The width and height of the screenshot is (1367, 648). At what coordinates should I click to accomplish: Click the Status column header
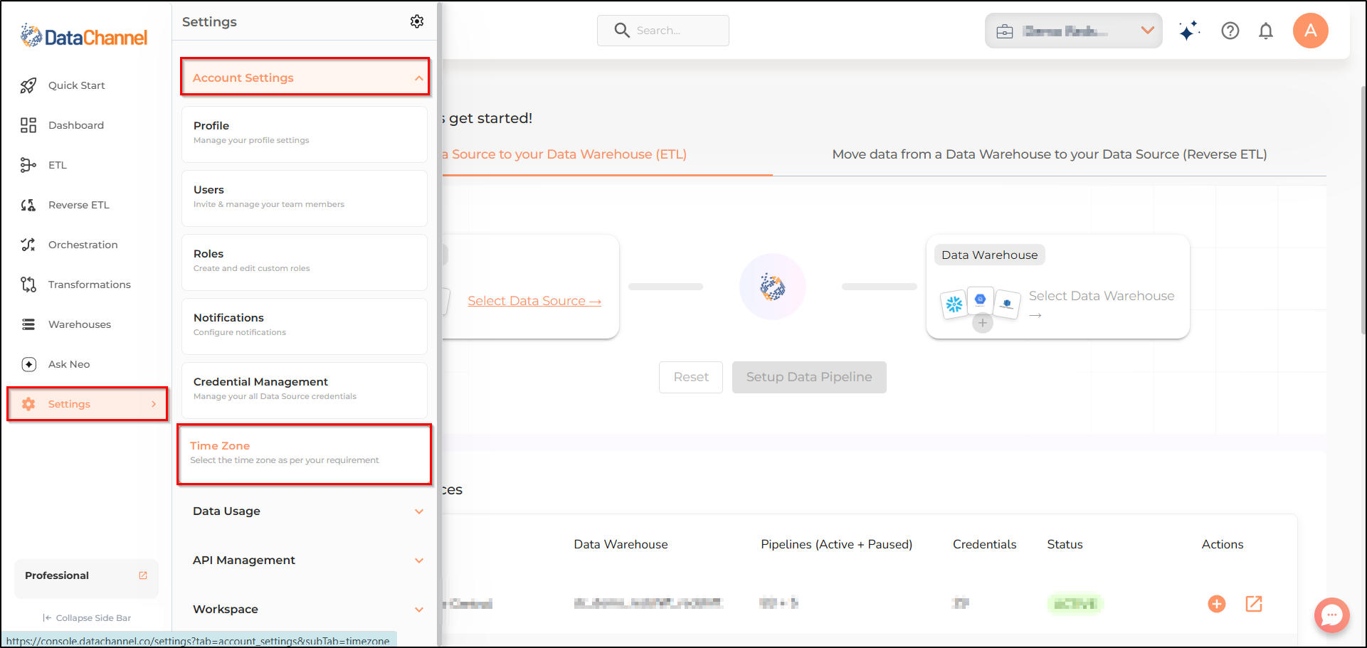point(1065,544)
